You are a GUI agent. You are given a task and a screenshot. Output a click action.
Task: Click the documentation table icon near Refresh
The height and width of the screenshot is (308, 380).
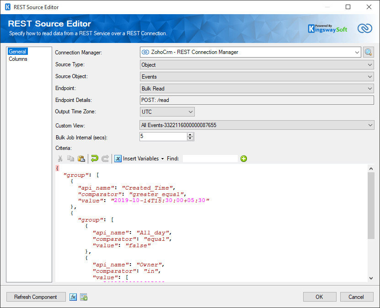tap(84, 297)
